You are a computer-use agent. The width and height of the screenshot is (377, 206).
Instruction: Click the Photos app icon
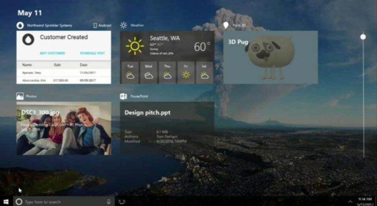coord(20,96)
